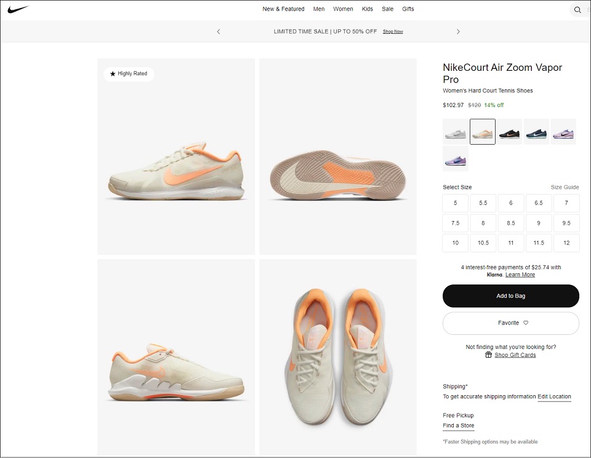Click 'Women's Hard Court Tennis Shoes' subtitle

pos(488,91)
